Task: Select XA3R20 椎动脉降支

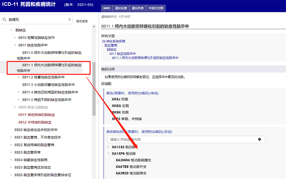Action: coord(131,173)
